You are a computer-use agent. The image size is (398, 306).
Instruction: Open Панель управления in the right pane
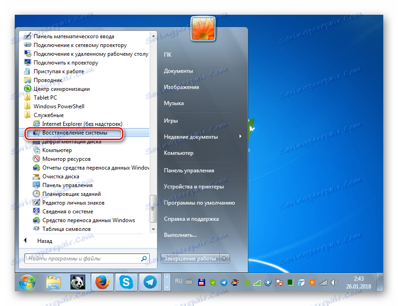(189, 171)
